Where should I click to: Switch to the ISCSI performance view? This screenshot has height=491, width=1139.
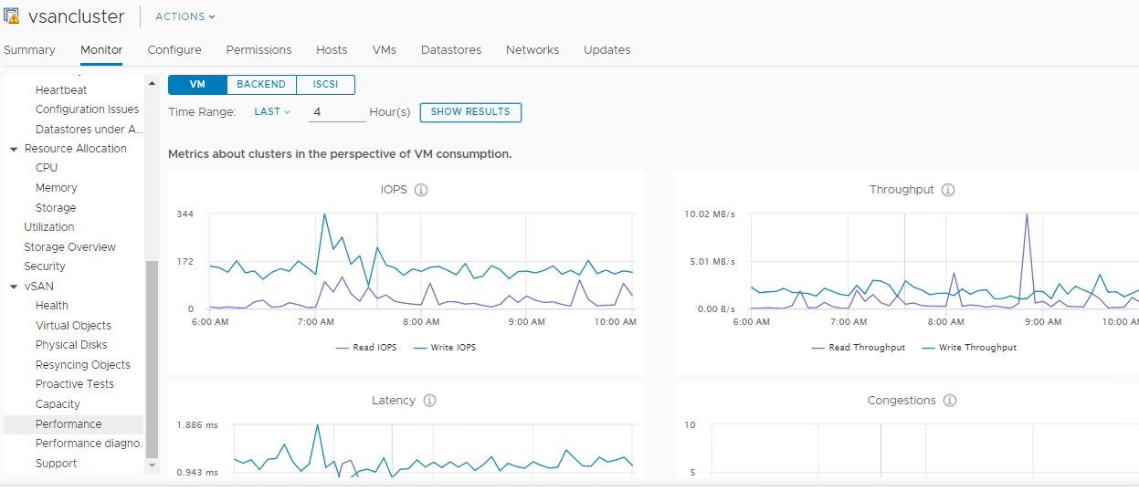click(326, 85)
